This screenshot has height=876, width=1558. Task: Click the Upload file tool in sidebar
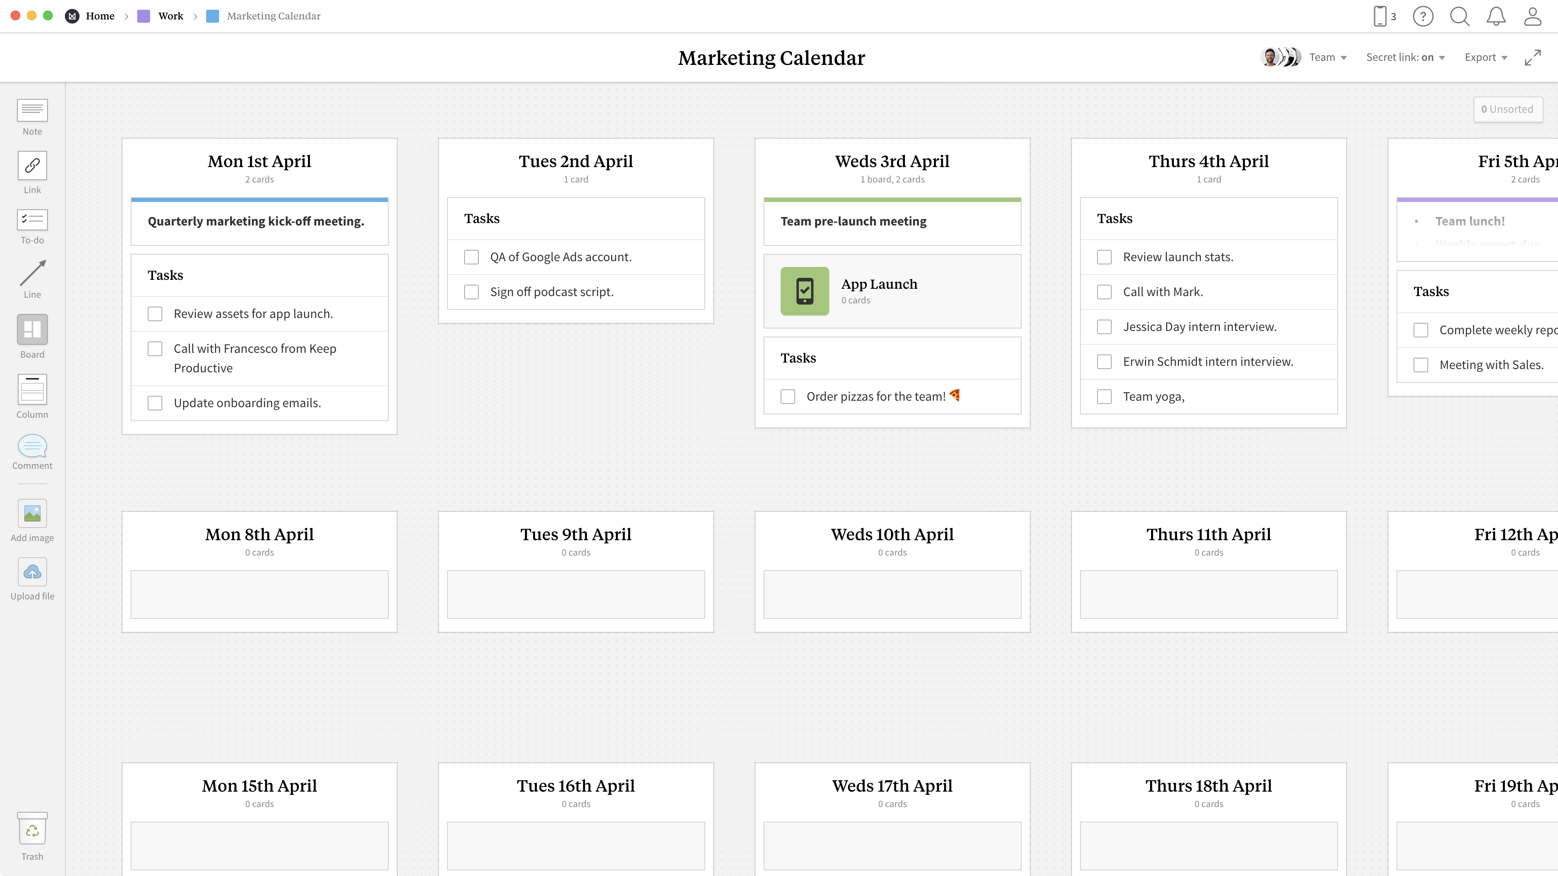pos(32,572)
